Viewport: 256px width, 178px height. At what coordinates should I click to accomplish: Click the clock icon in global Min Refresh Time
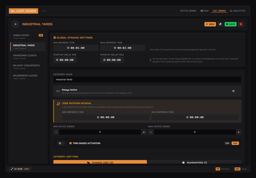coord(68,48)
